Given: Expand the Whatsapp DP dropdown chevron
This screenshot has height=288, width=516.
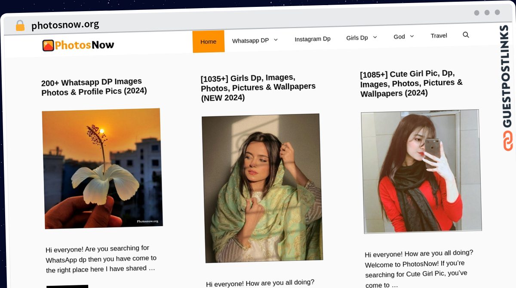Looking at the screenshot, I should coord(276,40).
